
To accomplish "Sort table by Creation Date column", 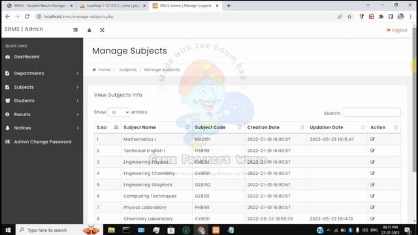I will tap(276, 127).
